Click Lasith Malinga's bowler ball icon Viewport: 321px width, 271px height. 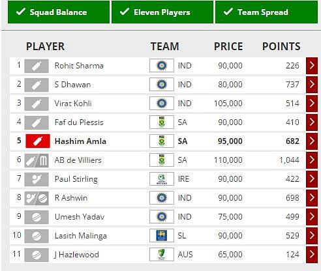[37, 236]
